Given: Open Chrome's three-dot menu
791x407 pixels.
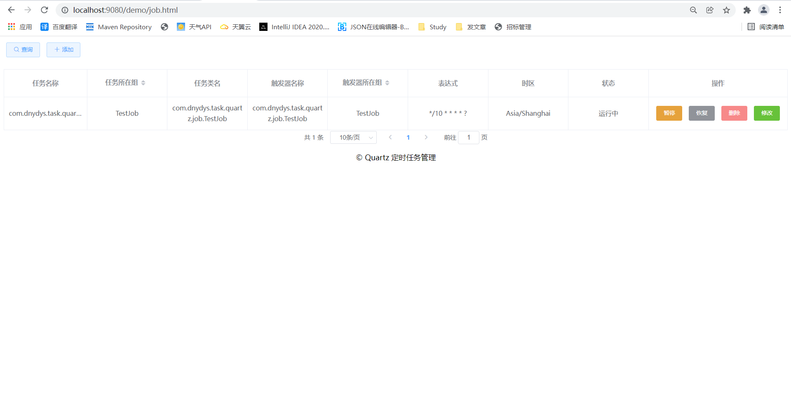Looking at the screenshot, I should click(x=781, y=10).
